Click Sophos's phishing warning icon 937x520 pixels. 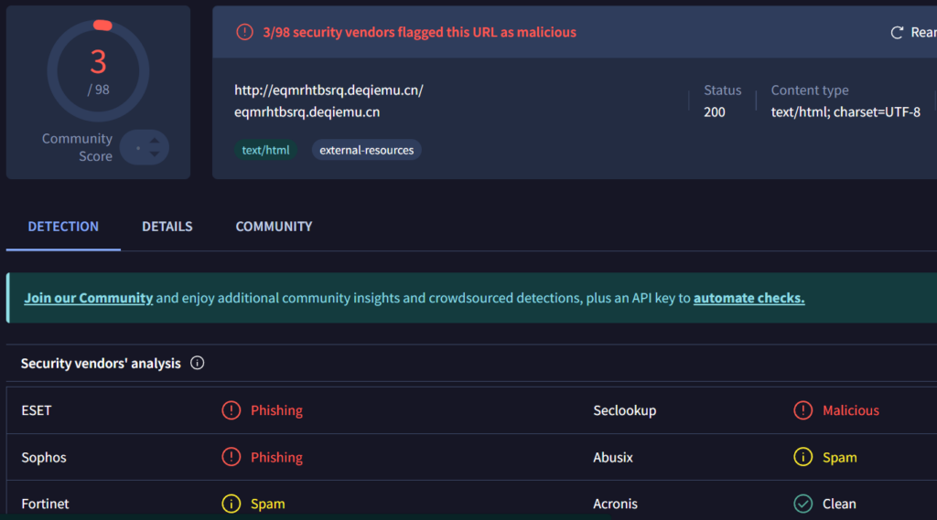pos(231,457)
